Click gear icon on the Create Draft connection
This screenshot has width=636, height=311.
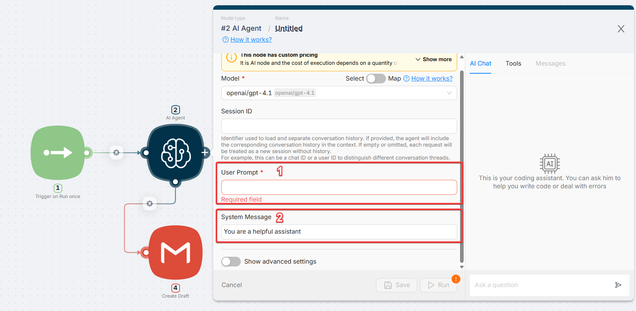point(150,203)
